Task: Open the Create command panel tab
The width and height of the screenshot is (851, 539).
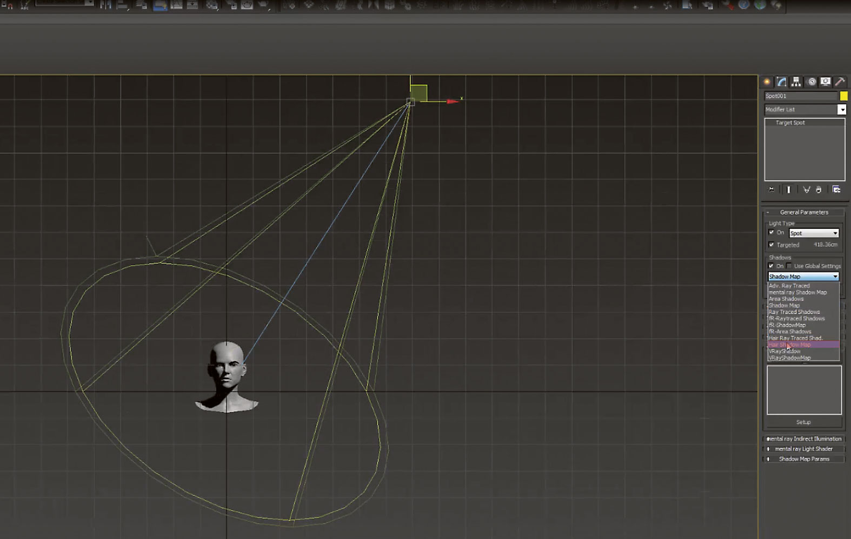Action: (x=767, y=82)
